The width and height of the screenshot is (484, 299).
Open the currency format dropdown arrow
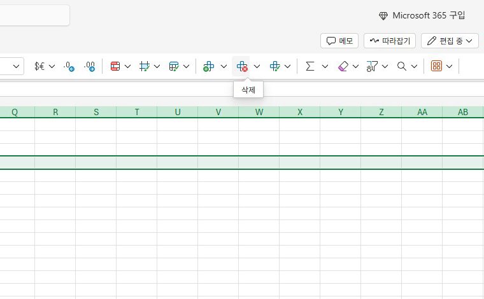52,66
